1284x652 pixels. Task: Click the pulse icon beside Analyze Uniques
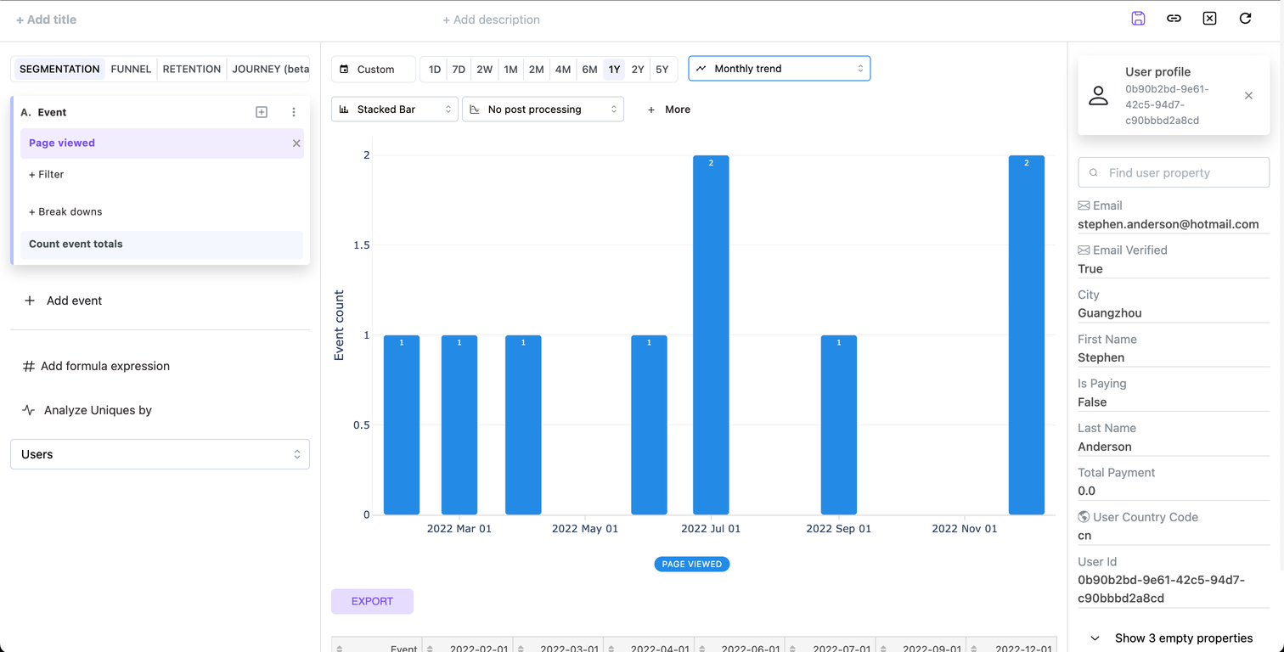[x=29, y=410]
